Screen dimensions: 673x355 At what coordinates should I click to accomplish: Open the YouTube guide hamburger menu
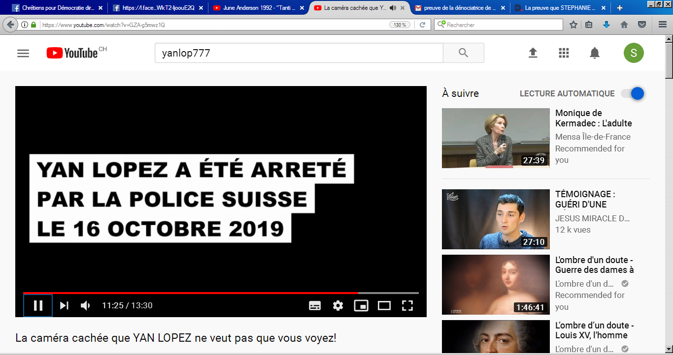(x=23, y=53)
